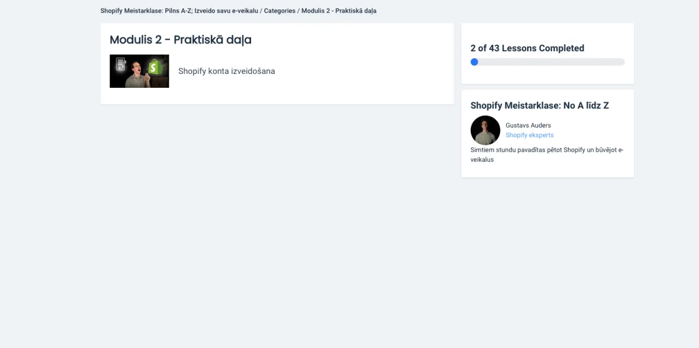This screenshot has width=699, height=348.
Task: Click the gray unfilled part of the progress bar
Action: coord(551,62)
